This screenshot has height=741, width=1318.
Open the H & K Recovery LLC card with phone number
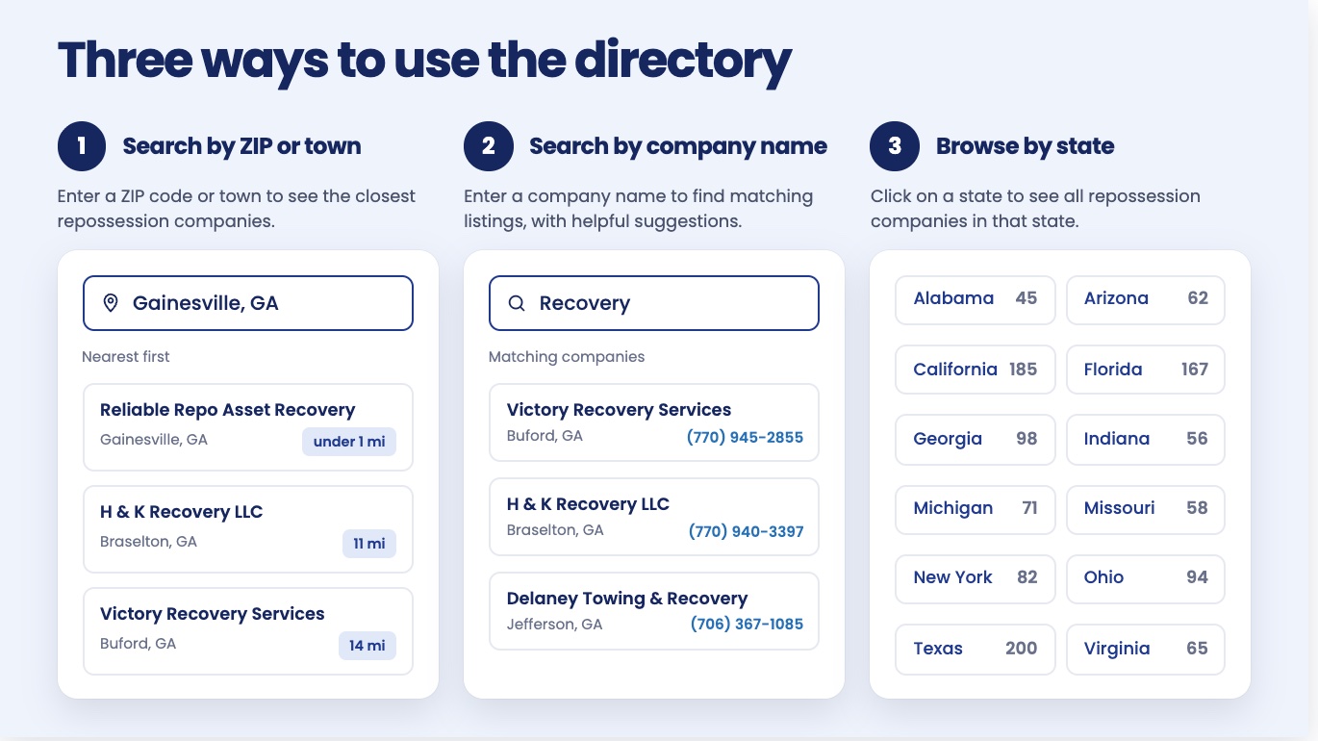pyautogui.click(x=654, y=517)
